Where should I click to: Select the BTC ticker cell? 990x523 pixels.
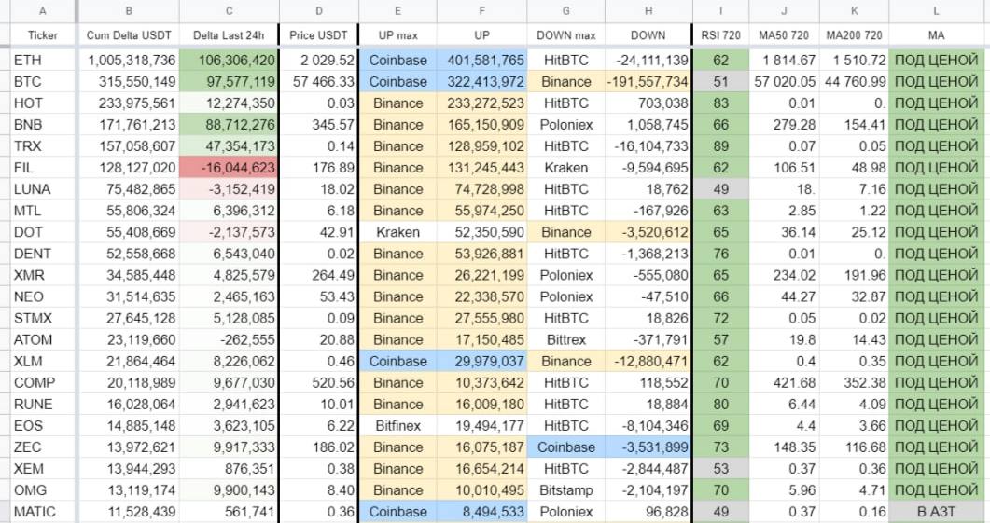point(42,82)
